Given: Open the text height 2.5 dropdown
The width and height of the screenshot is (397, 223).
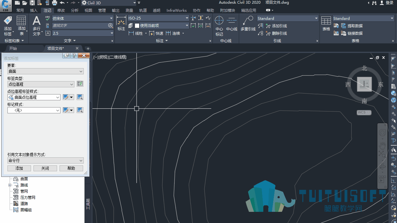Looking at the screenshot, I should coord(83,33).
